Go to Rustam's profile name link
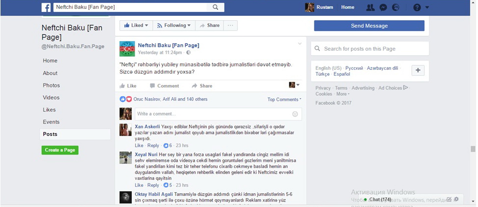The width and height of the screenshot is (478, 207). click(325, 7)
